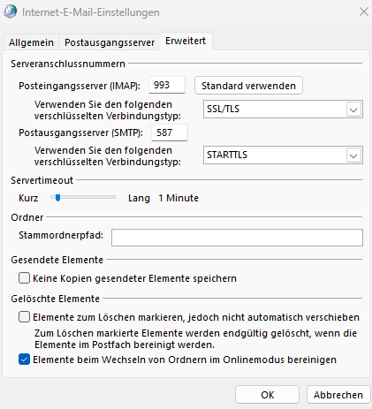Select the Erweitert tab
Image resolution: width=372 pixels, height=409 pixels.
[x=186, y=41]
